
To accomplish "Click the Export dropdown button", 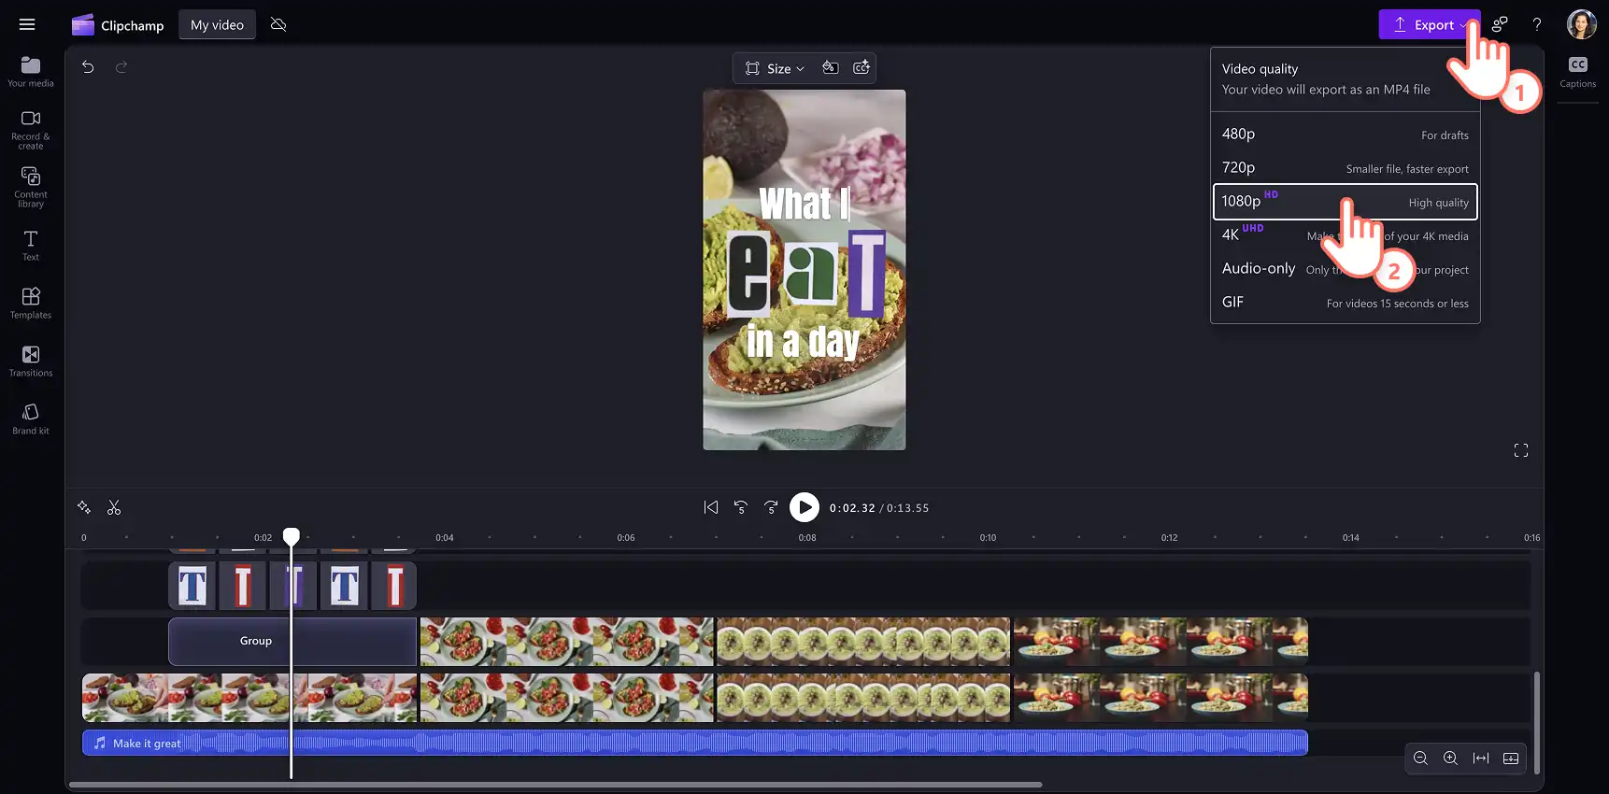I will pos(1430,24).
